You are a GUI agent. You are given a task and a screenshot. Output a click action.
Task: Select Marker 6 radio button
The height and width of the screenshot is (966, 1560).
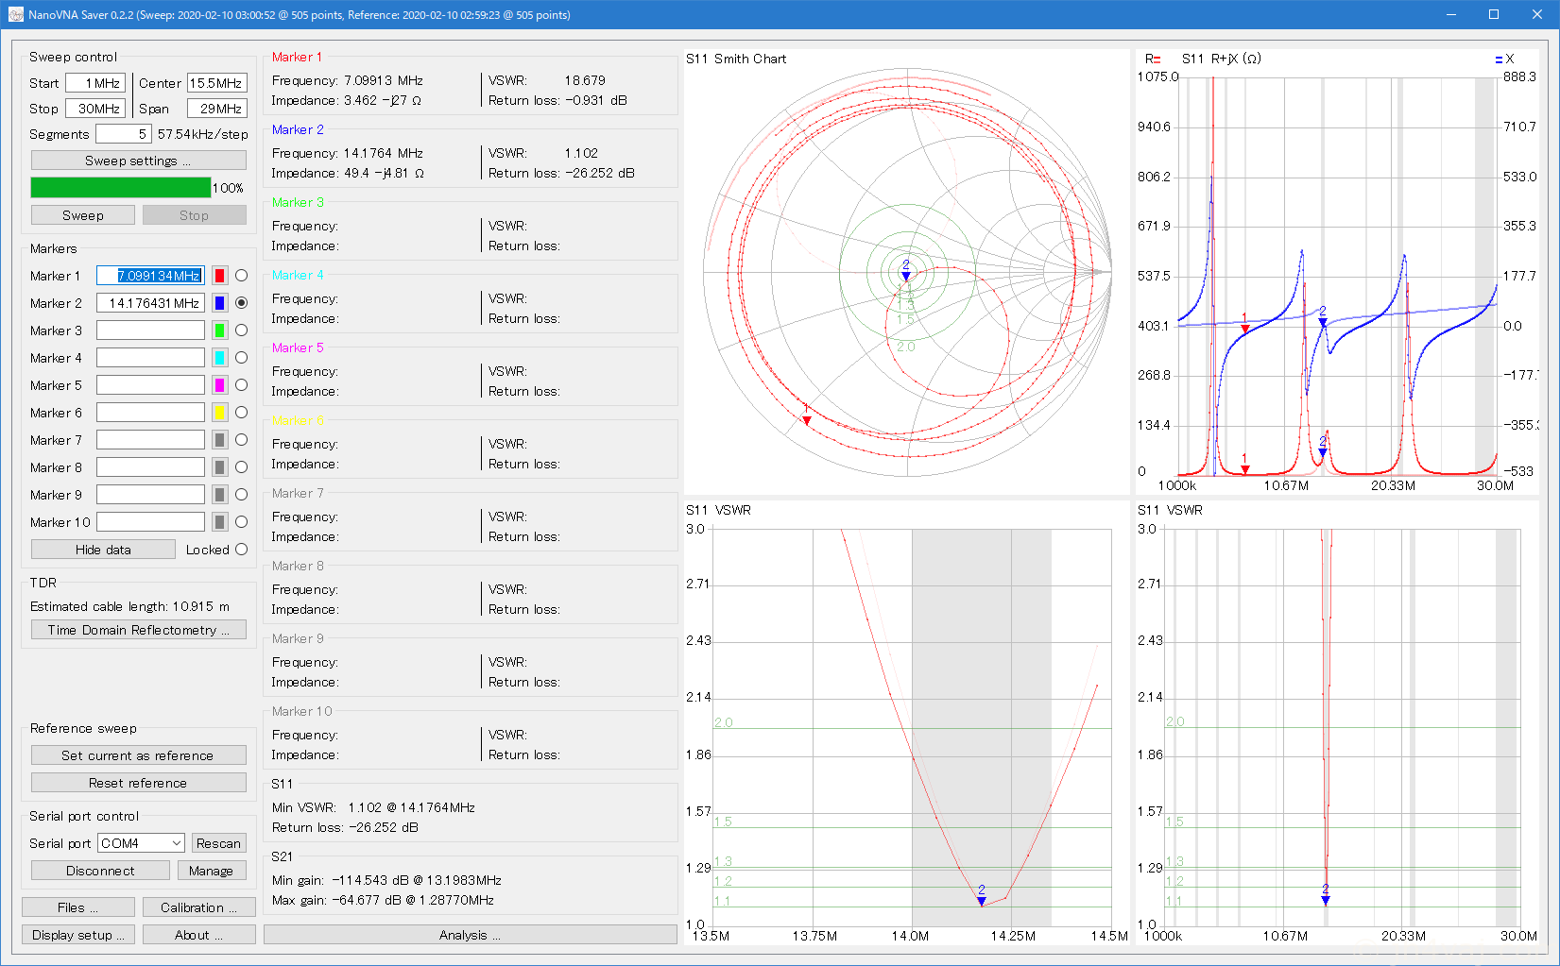point(241,413)
